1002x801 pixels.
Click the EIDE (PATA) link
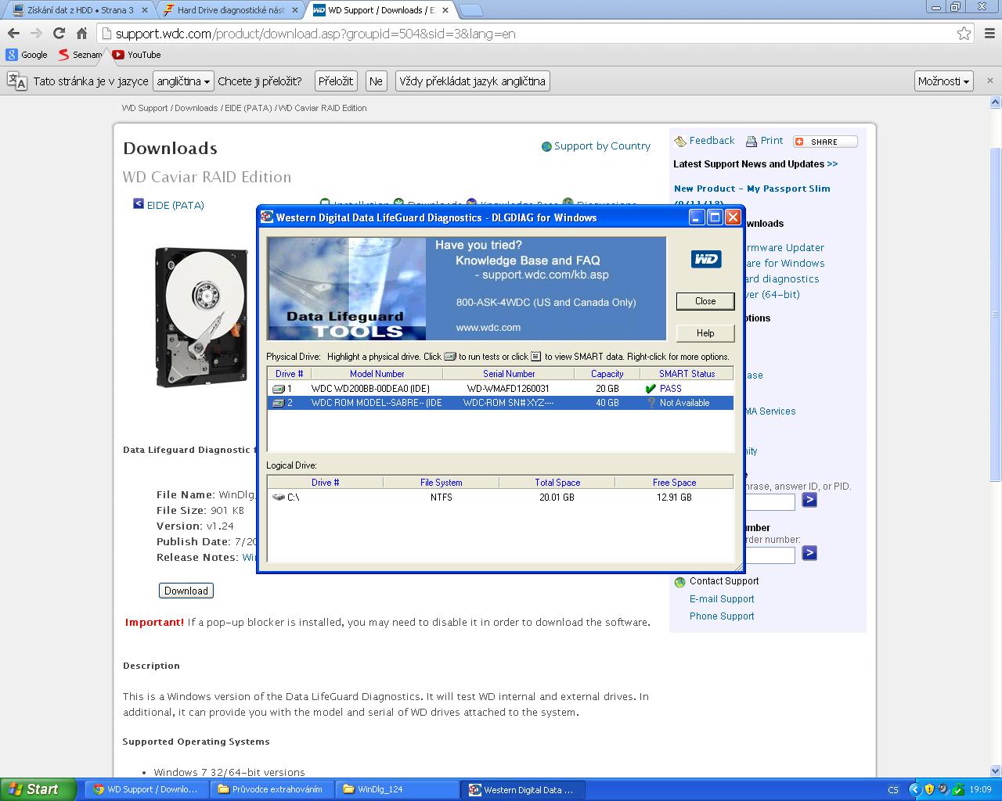click(x=175, y=205)
